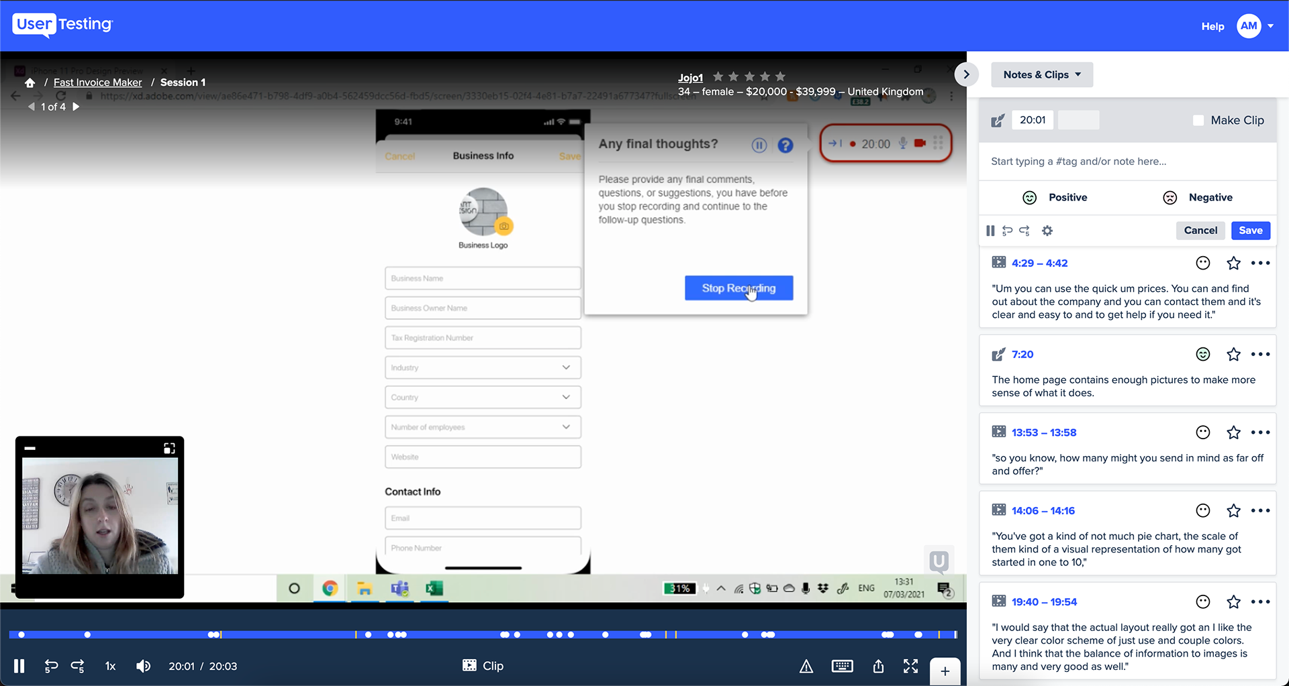The height and width of the screenshot is (686, 1289).
Task: Open the AM account menu
Action: [1255, 26]
